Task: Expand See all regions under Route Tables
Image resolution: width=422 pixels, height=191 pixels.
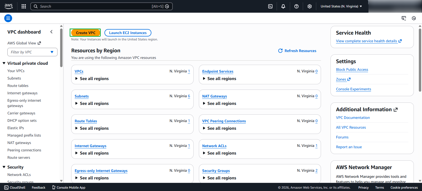Action: coord(92,128)
